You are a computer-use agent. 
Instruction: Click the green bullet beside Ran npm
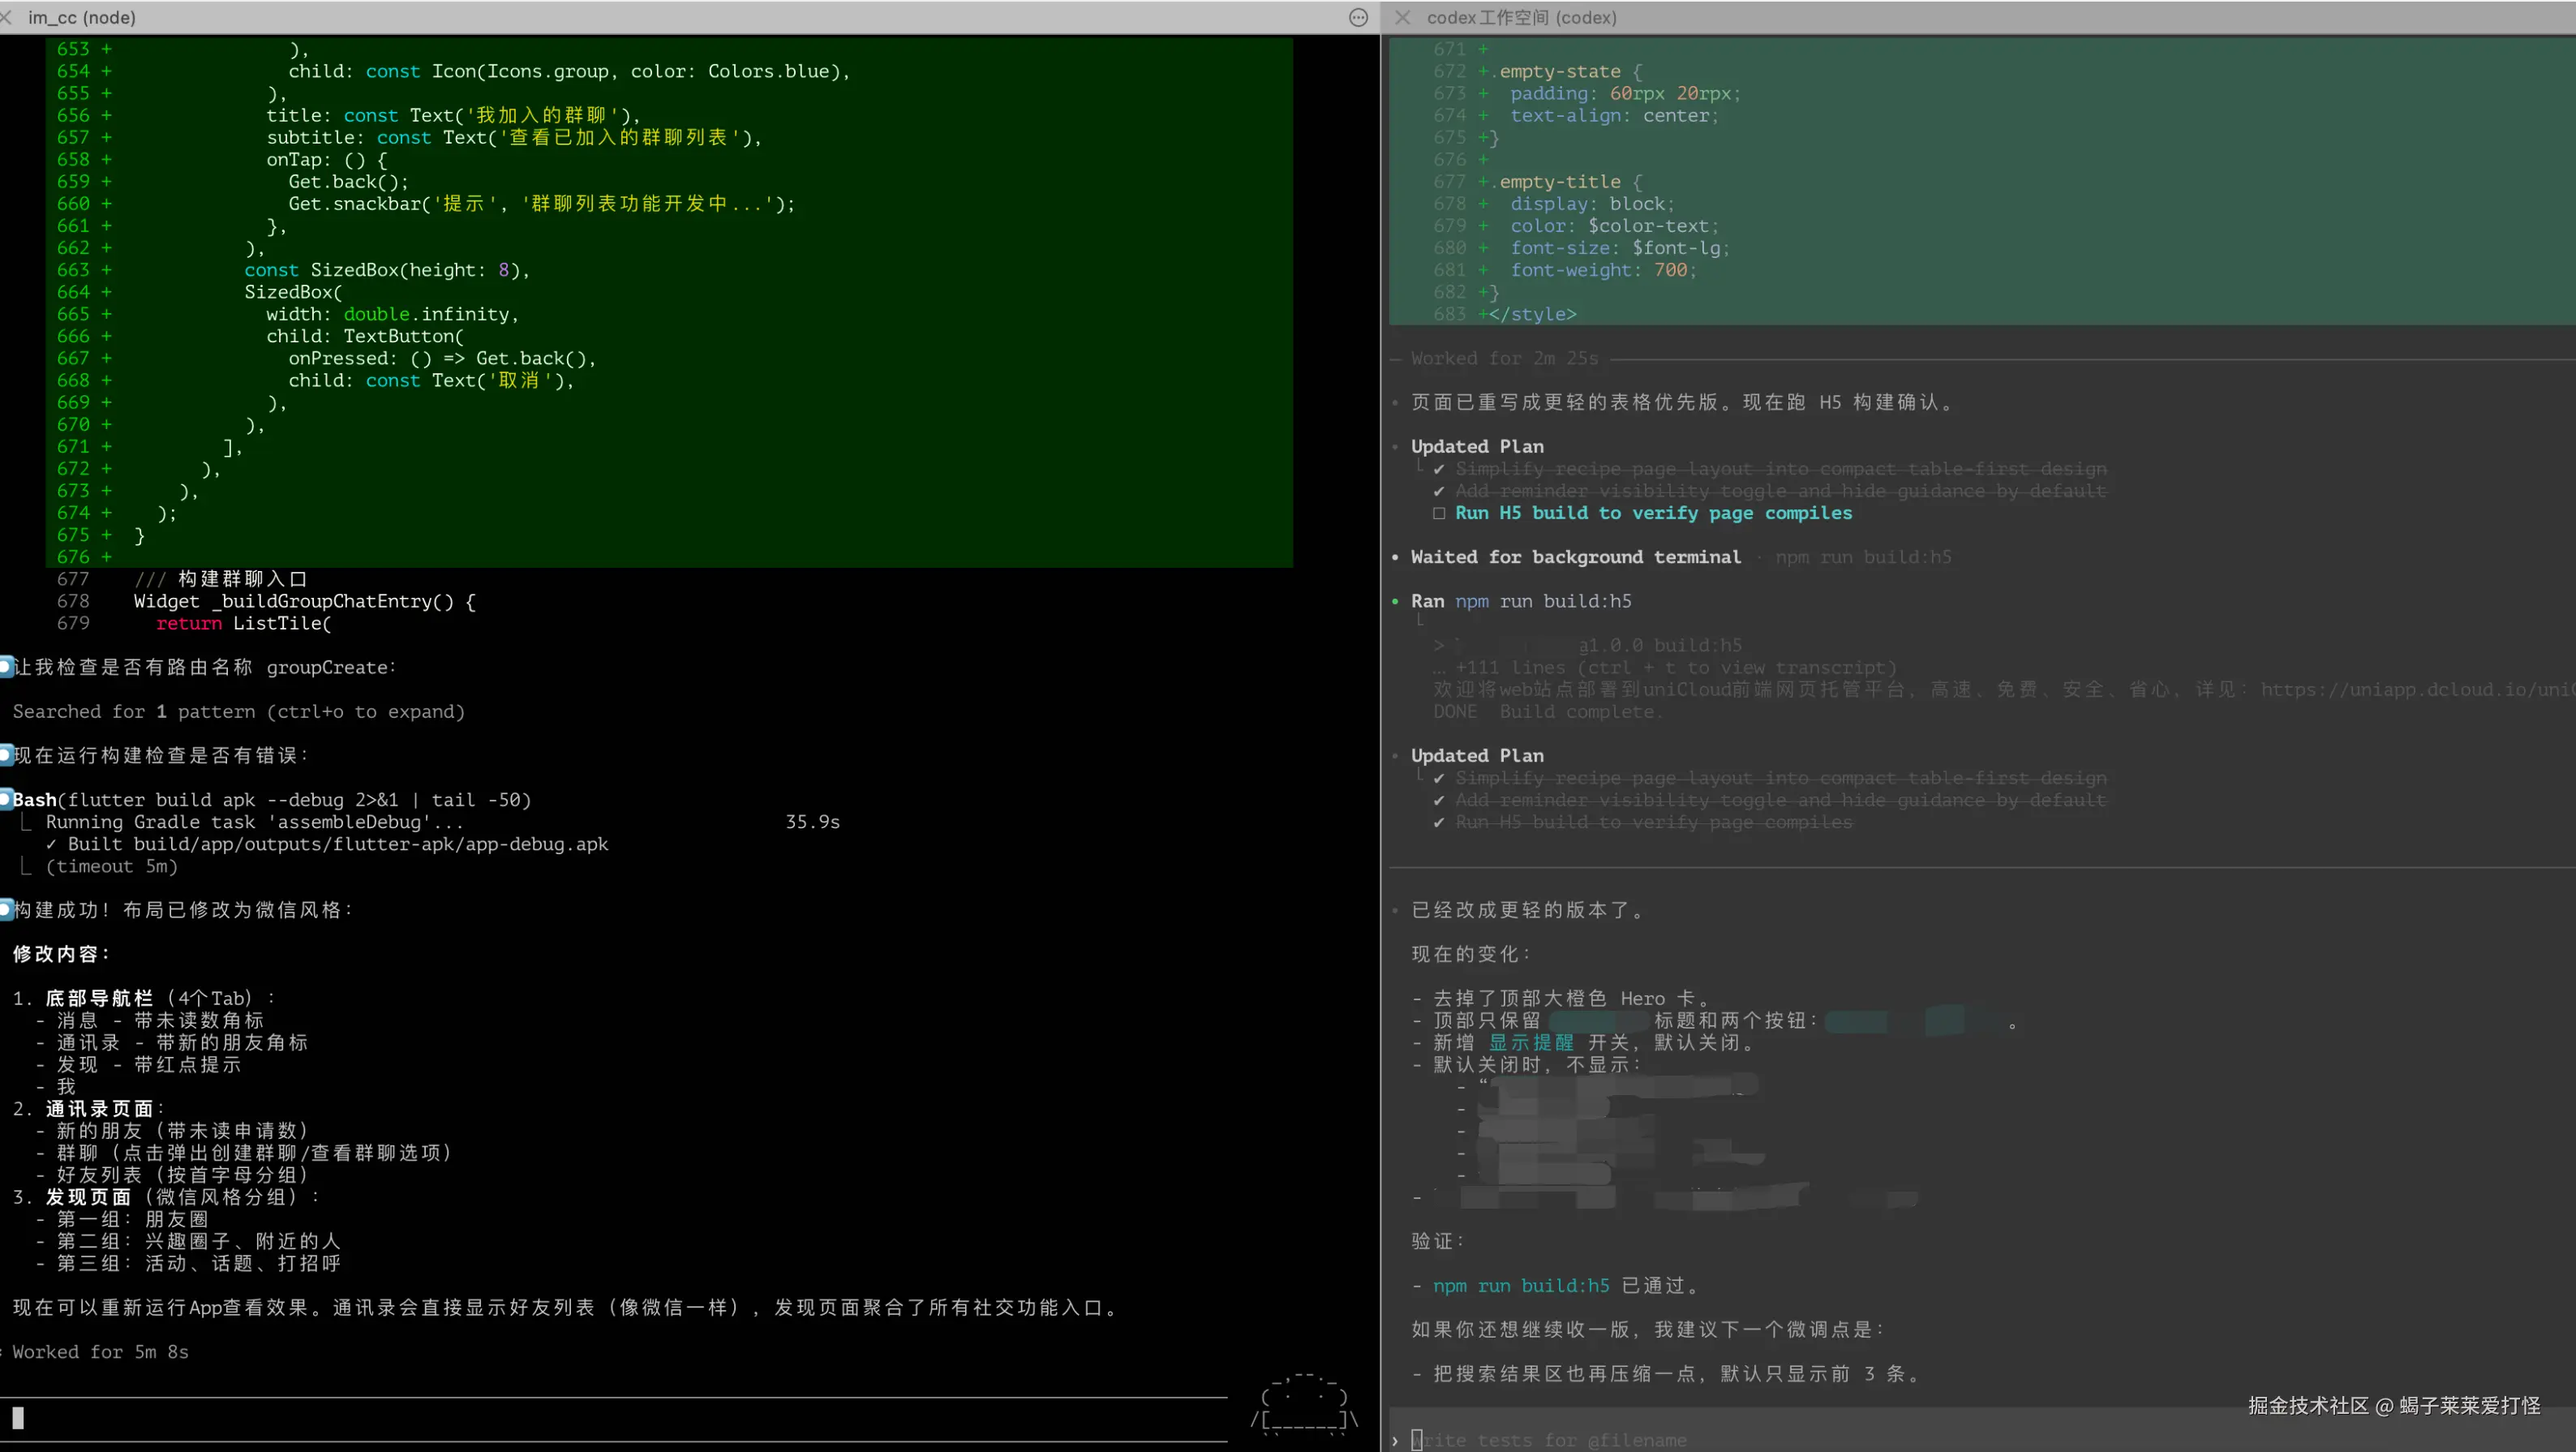tap(1395, 601)
